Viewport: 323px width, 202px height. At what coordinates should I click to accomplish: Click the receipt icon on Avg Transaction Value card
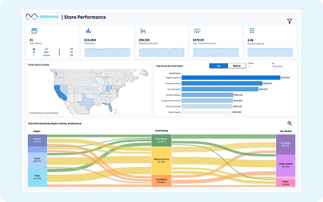pos(197,31)
